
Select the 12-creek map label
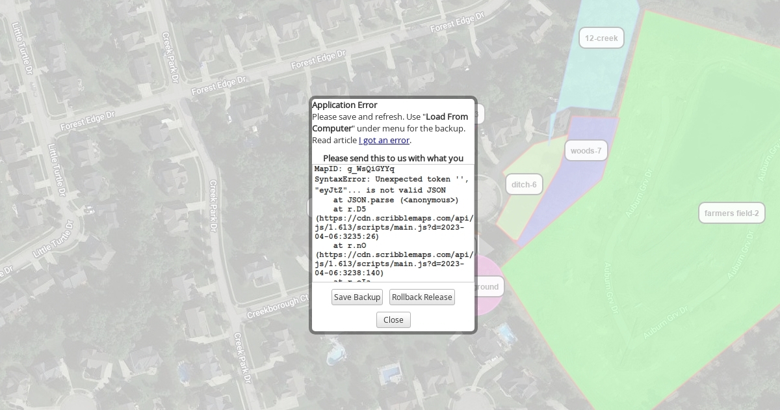(x=601, y=38)
